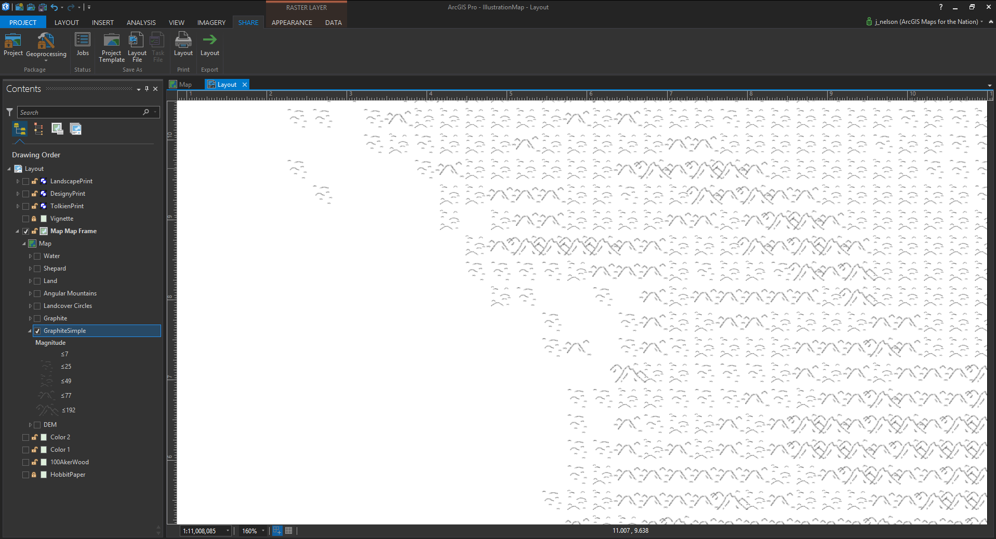This screenshot has height=539, width=996.
Task: Save as Layout File
Action: click(x=137, y=47)
